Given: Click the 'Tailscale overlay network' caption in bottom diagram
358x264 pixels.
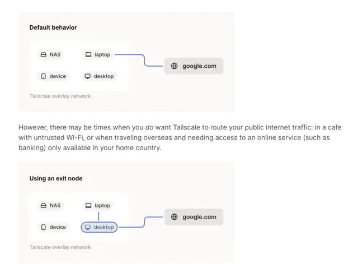Looking at the screenshot, I should 60,247.
